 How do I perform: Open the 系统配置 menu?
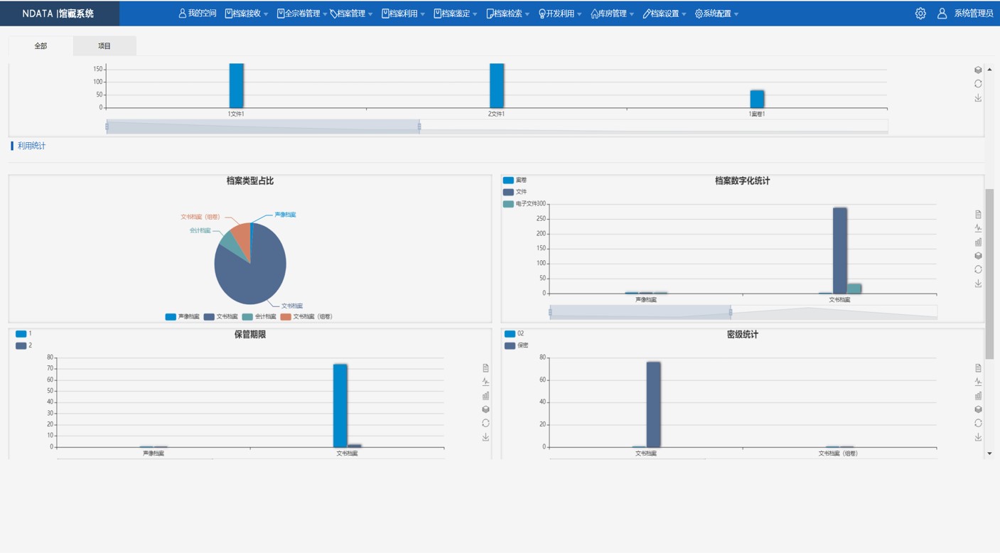pos(716,14)
